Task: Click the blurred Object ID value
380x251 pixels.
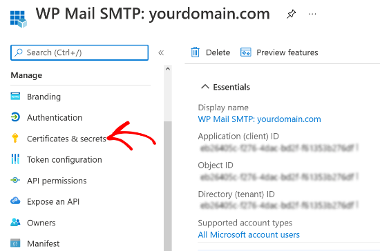Action: pyautogui.click(x=279, y=177)
